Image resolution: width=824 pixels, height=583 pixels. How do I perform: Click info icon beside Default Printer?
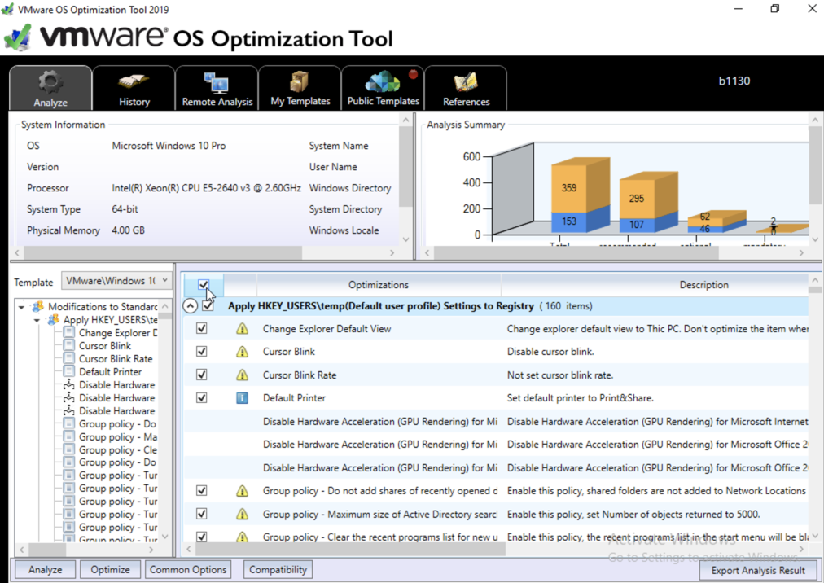[242, 398]
